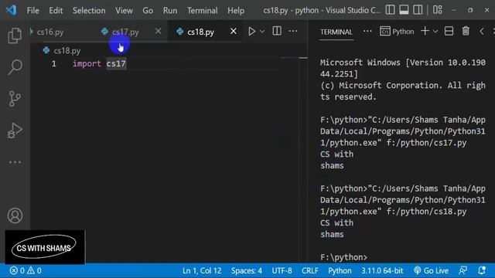This screenshot has height=278, width=495.
Task: Click Ln 1, Col 12 in status bar
Action: point(202,271)
